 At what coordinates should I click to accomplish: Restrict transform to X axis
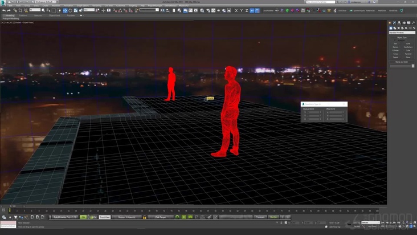[x=236, y=10]
